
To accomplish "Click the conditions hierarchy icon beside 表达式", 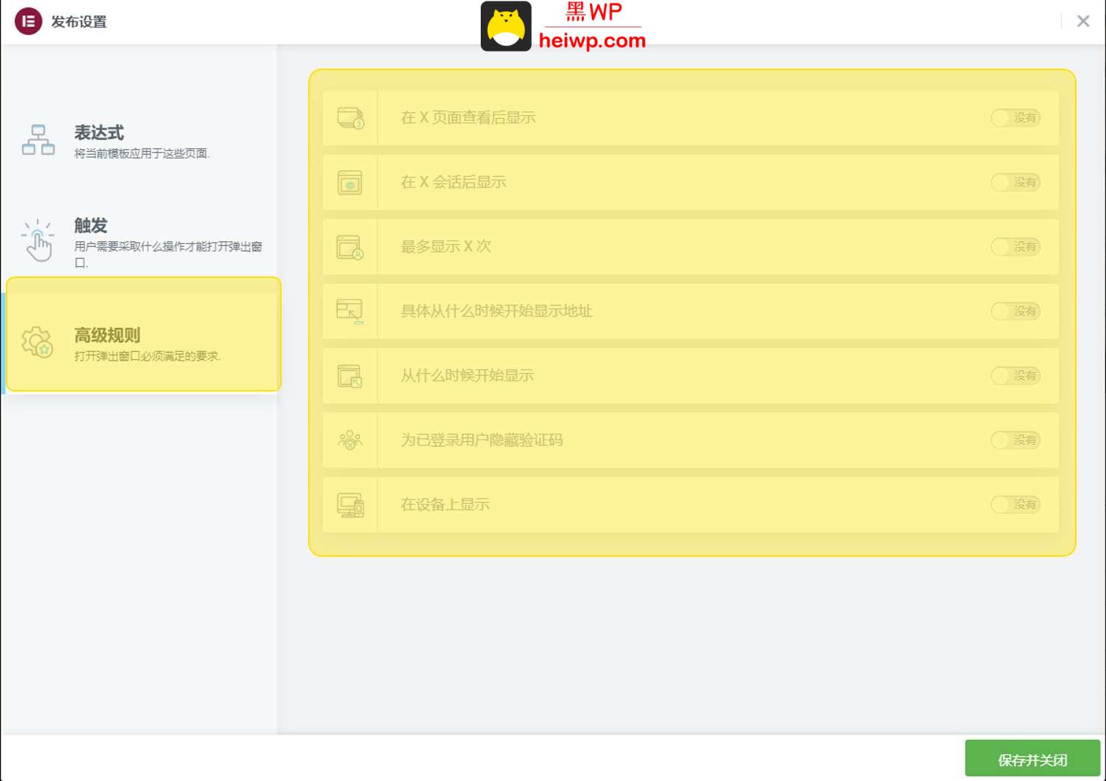I will click(x=38, y=139).
